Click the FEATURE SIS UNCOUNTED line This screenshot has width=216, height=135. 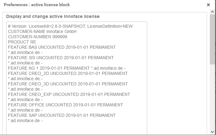pyautogui.click(x=61, y=58)
